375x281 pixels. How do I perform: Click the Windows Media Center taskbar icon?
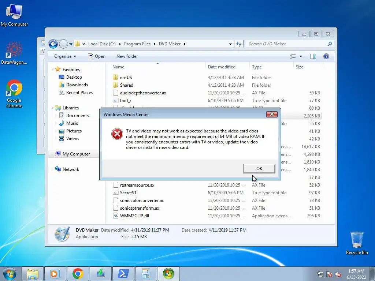[168, 274]
